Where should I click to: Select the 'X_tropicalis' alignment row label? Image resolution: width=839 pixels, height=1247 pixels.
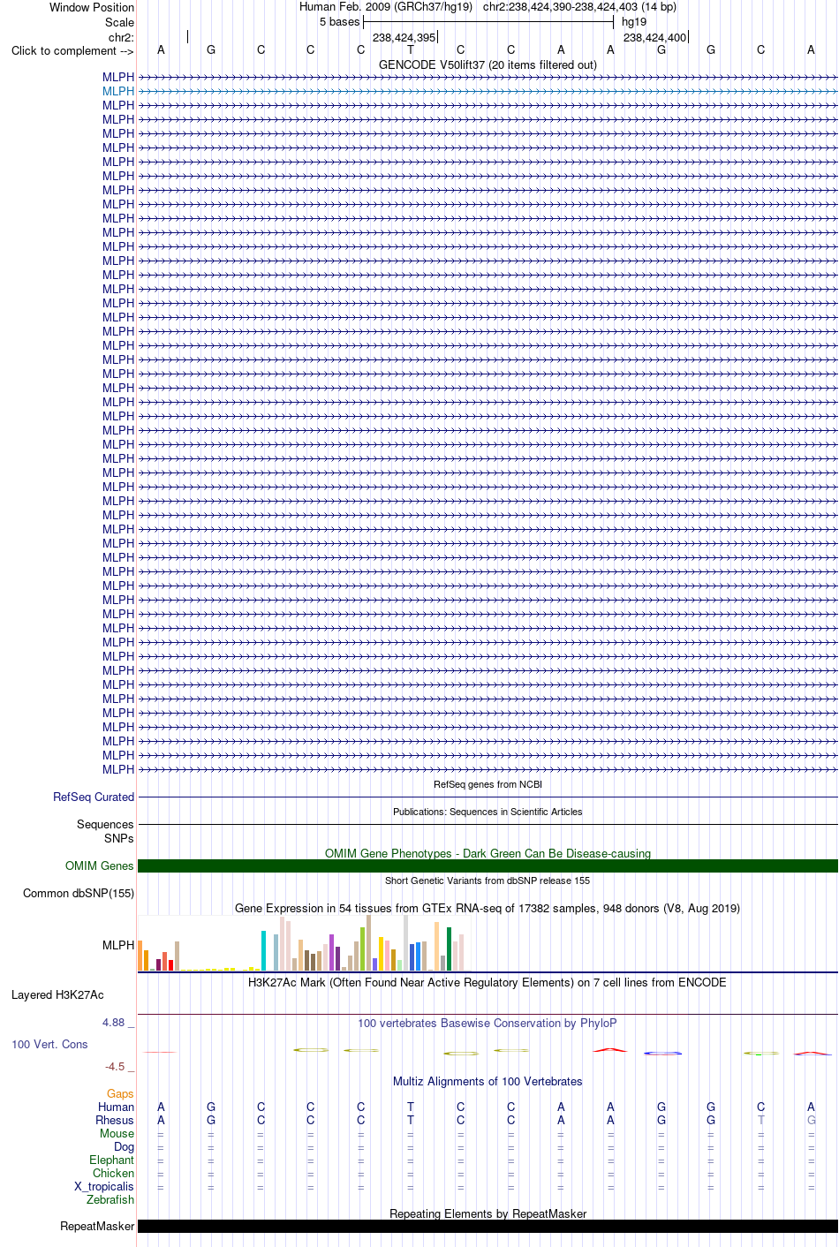104,1186
